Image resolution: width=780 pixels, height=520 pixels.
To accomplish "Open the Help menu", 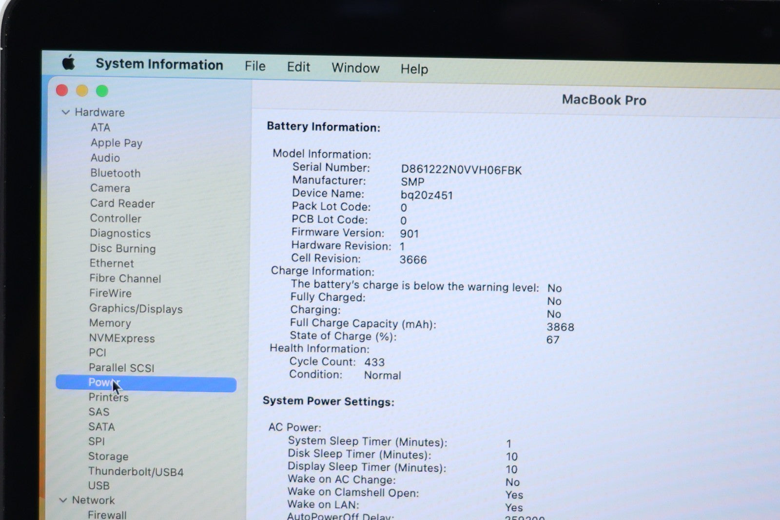I will click(x=414, y=69).
